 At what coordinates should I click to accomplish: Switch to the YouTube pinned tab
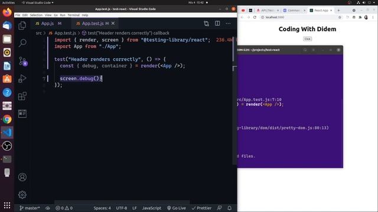tap(243, 11)
